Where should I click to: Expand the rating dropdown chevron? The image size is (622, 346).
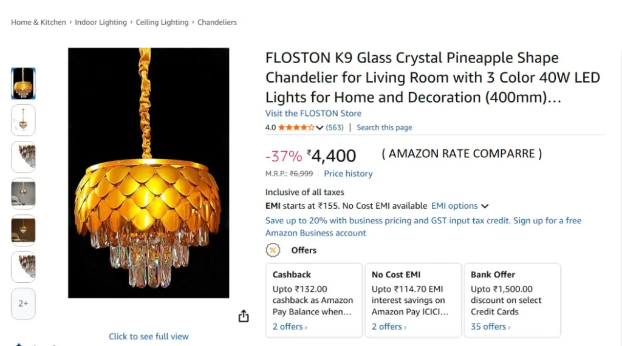[x=320, y=127]
